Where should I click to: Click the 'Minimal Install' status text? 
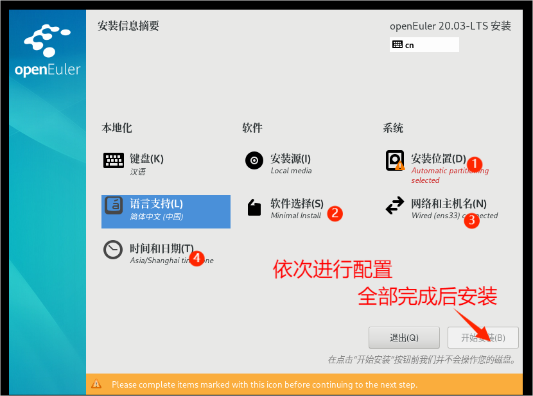click(296, 216)
